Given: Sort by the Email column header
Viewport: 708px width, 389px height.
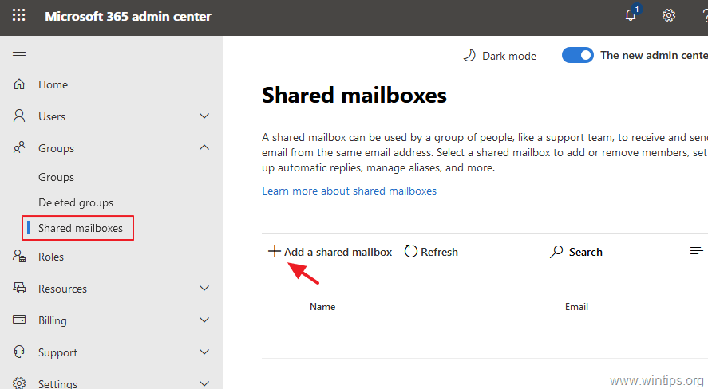Looking at the screenshot, I should click(576, 307).
